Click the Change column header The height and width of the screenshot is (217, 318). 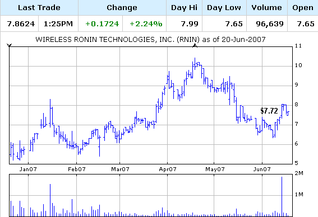coord(122,8)
